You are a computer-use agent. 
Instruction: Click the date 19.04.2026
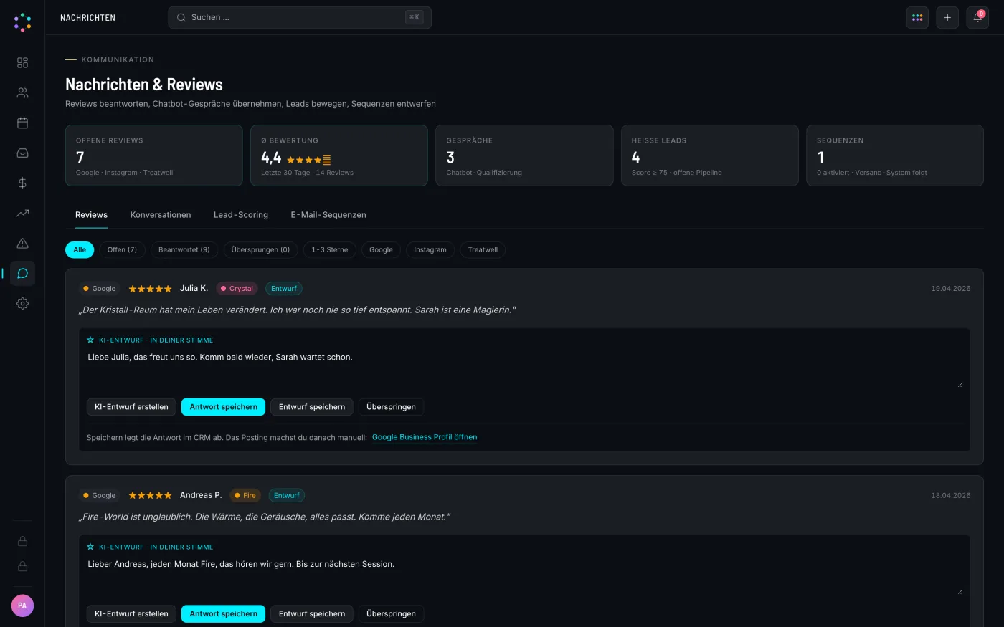coord(951,289)
